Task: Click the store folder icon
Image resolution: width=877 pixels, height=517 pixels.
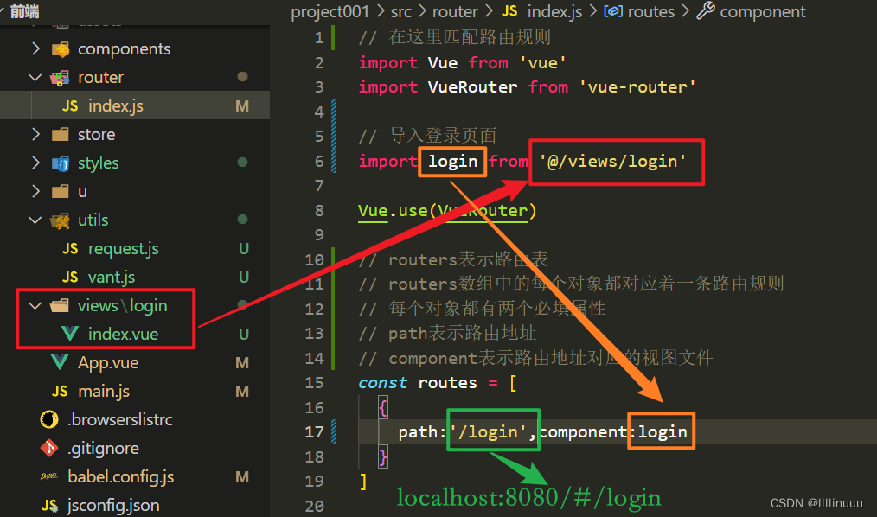Action: [x=60, y=134]
